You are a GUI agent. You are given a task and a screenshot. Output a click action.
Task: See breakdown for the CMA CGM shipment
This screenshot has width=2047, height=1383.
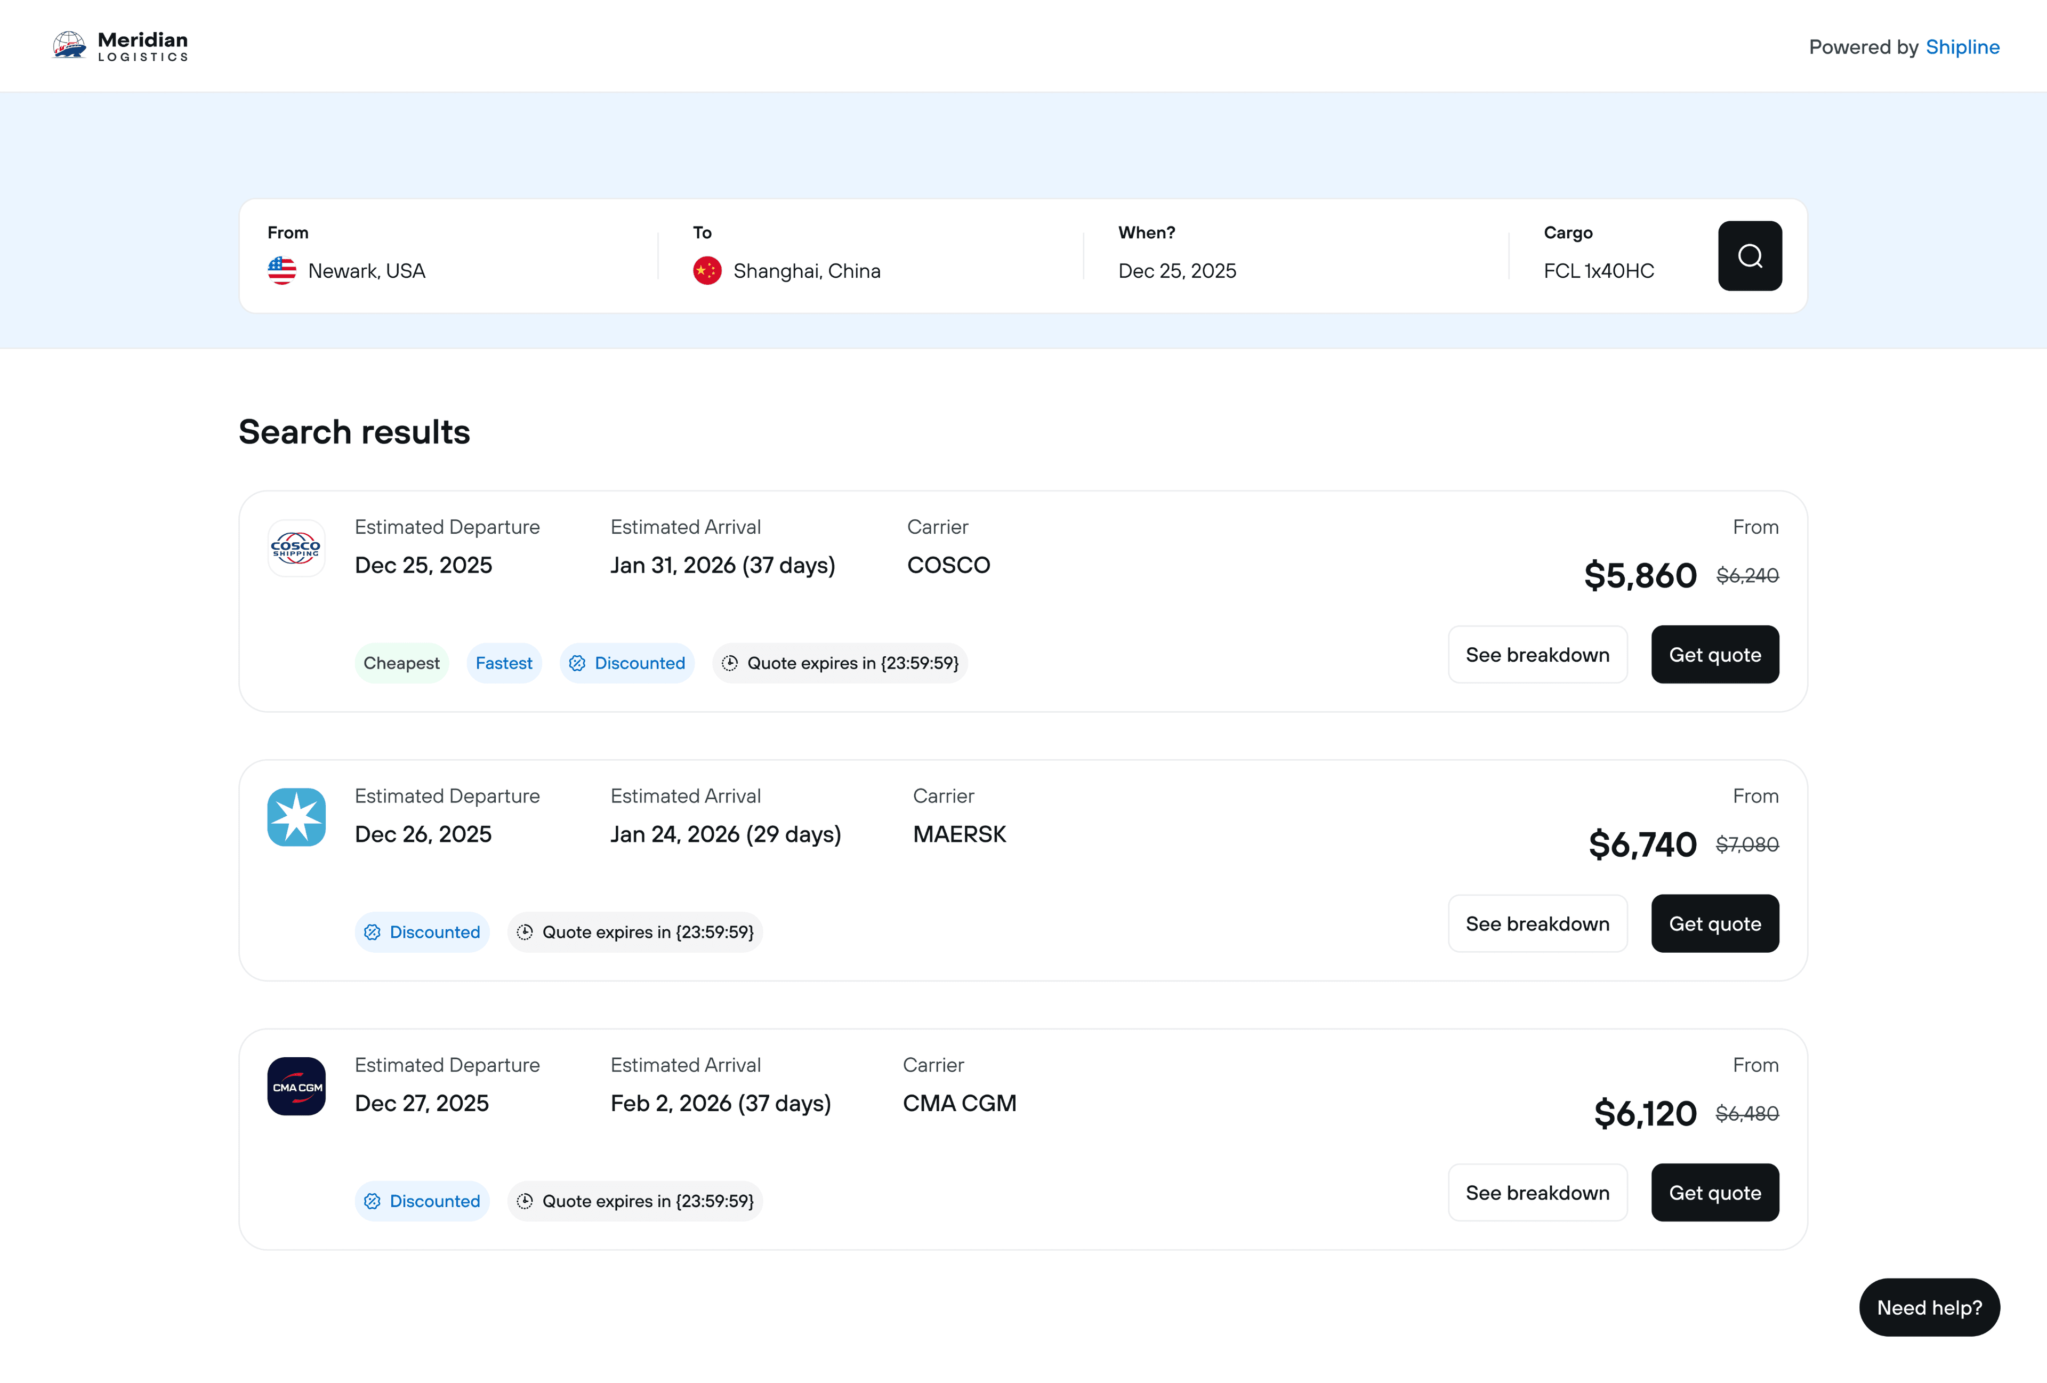tap(1537, 1192)
